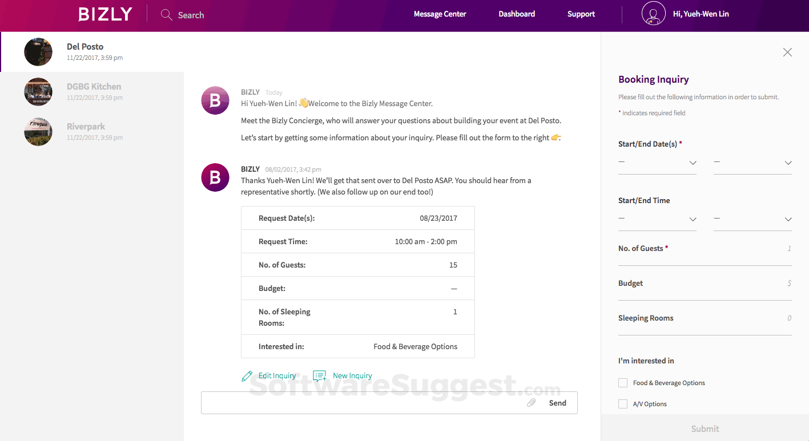This screenshot has width=809, height=441.
Task: Open the Del Posto conversation thumbnail
Action: pyautogui.click(x=38, y=51)
